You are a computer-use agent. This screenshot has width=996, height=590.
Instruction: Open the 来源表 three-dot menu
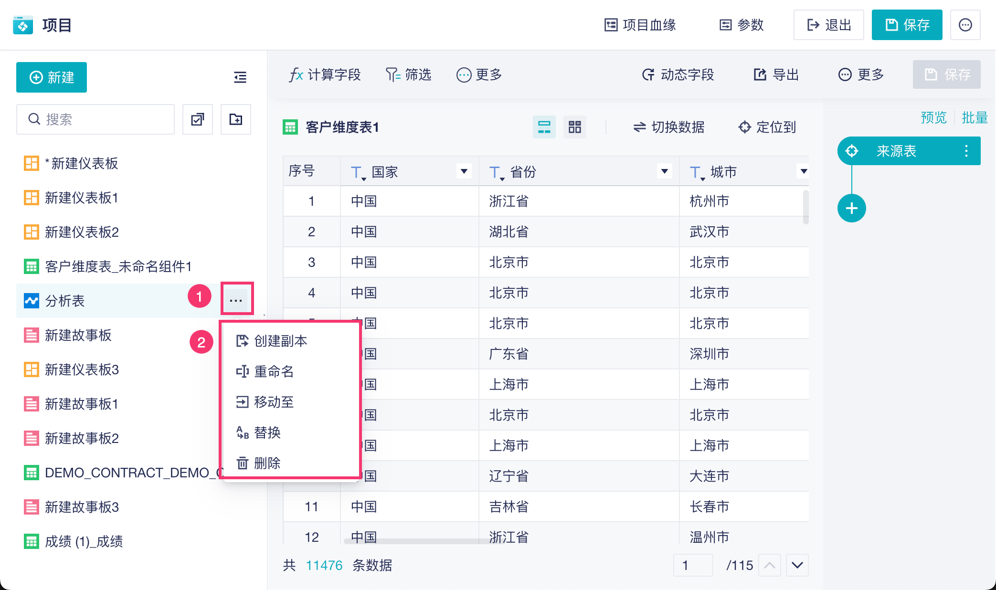[x=966, y=151]
